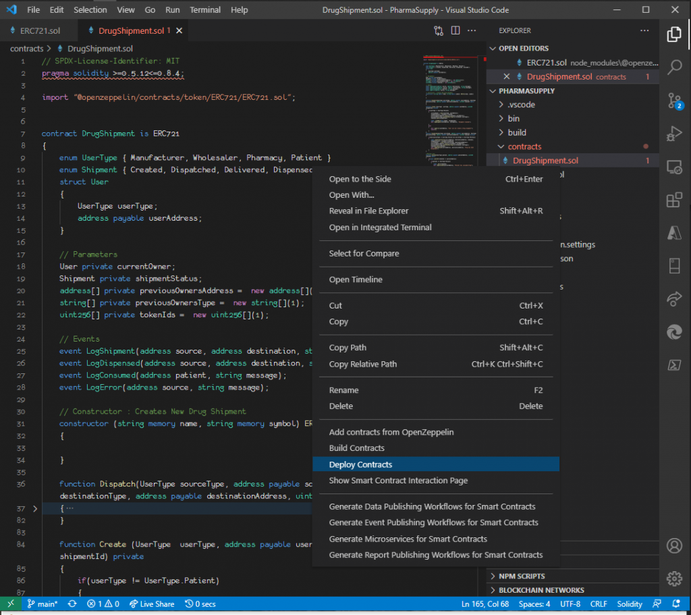The image size is (691, 615).
Task: Open the Remote Explorer icon
Action: (x=674, y=167)
